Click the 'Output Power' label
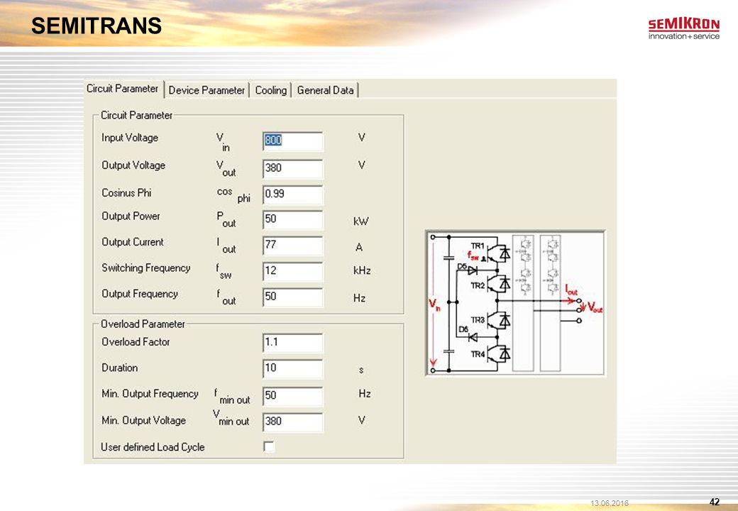 (131, 216)
